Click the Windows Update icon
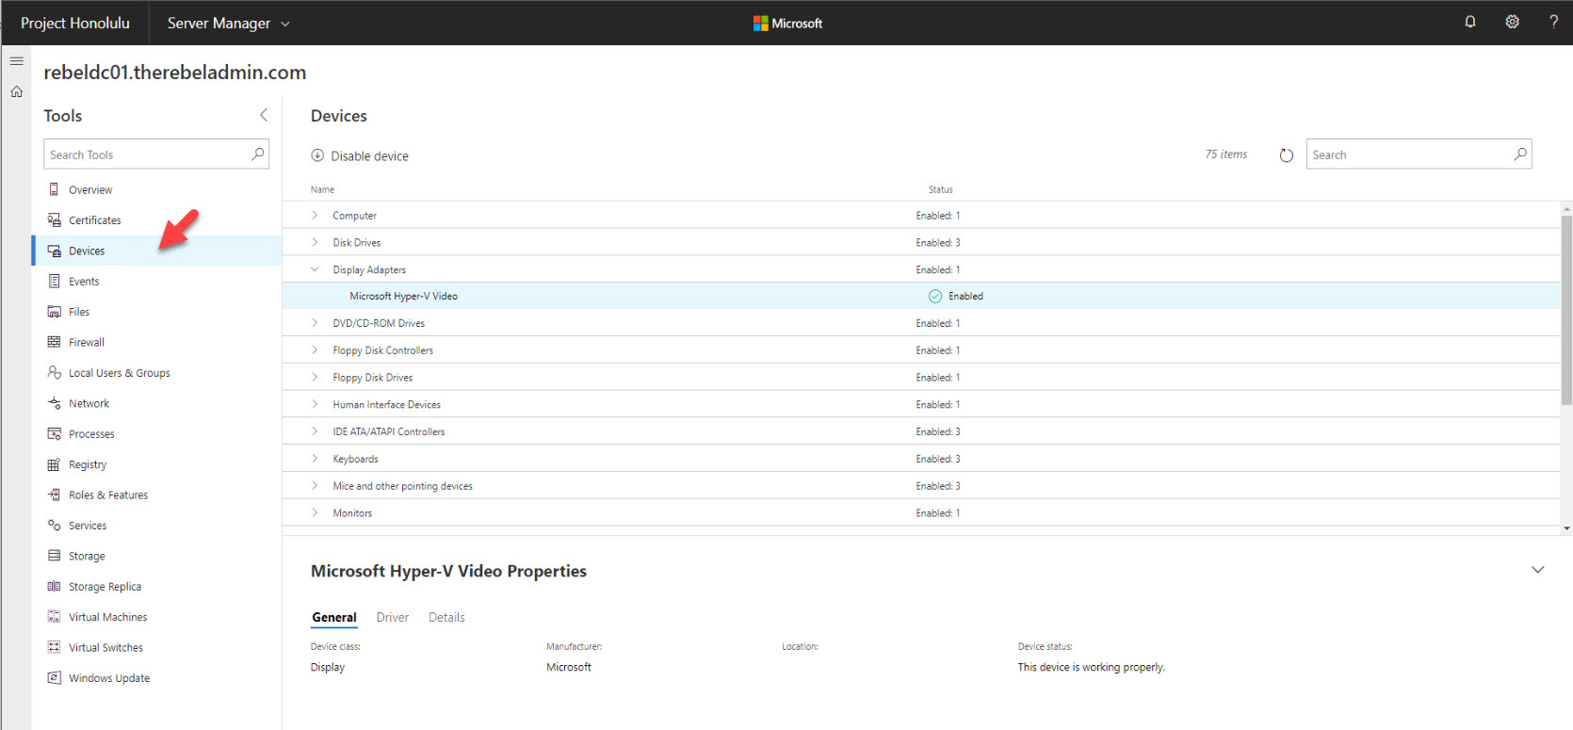Viewport: 1573px width, 730px height. tap(54, 677)
